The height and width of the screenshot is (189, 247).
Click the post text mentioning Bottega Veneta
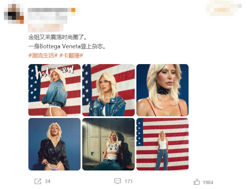[67, 46]
